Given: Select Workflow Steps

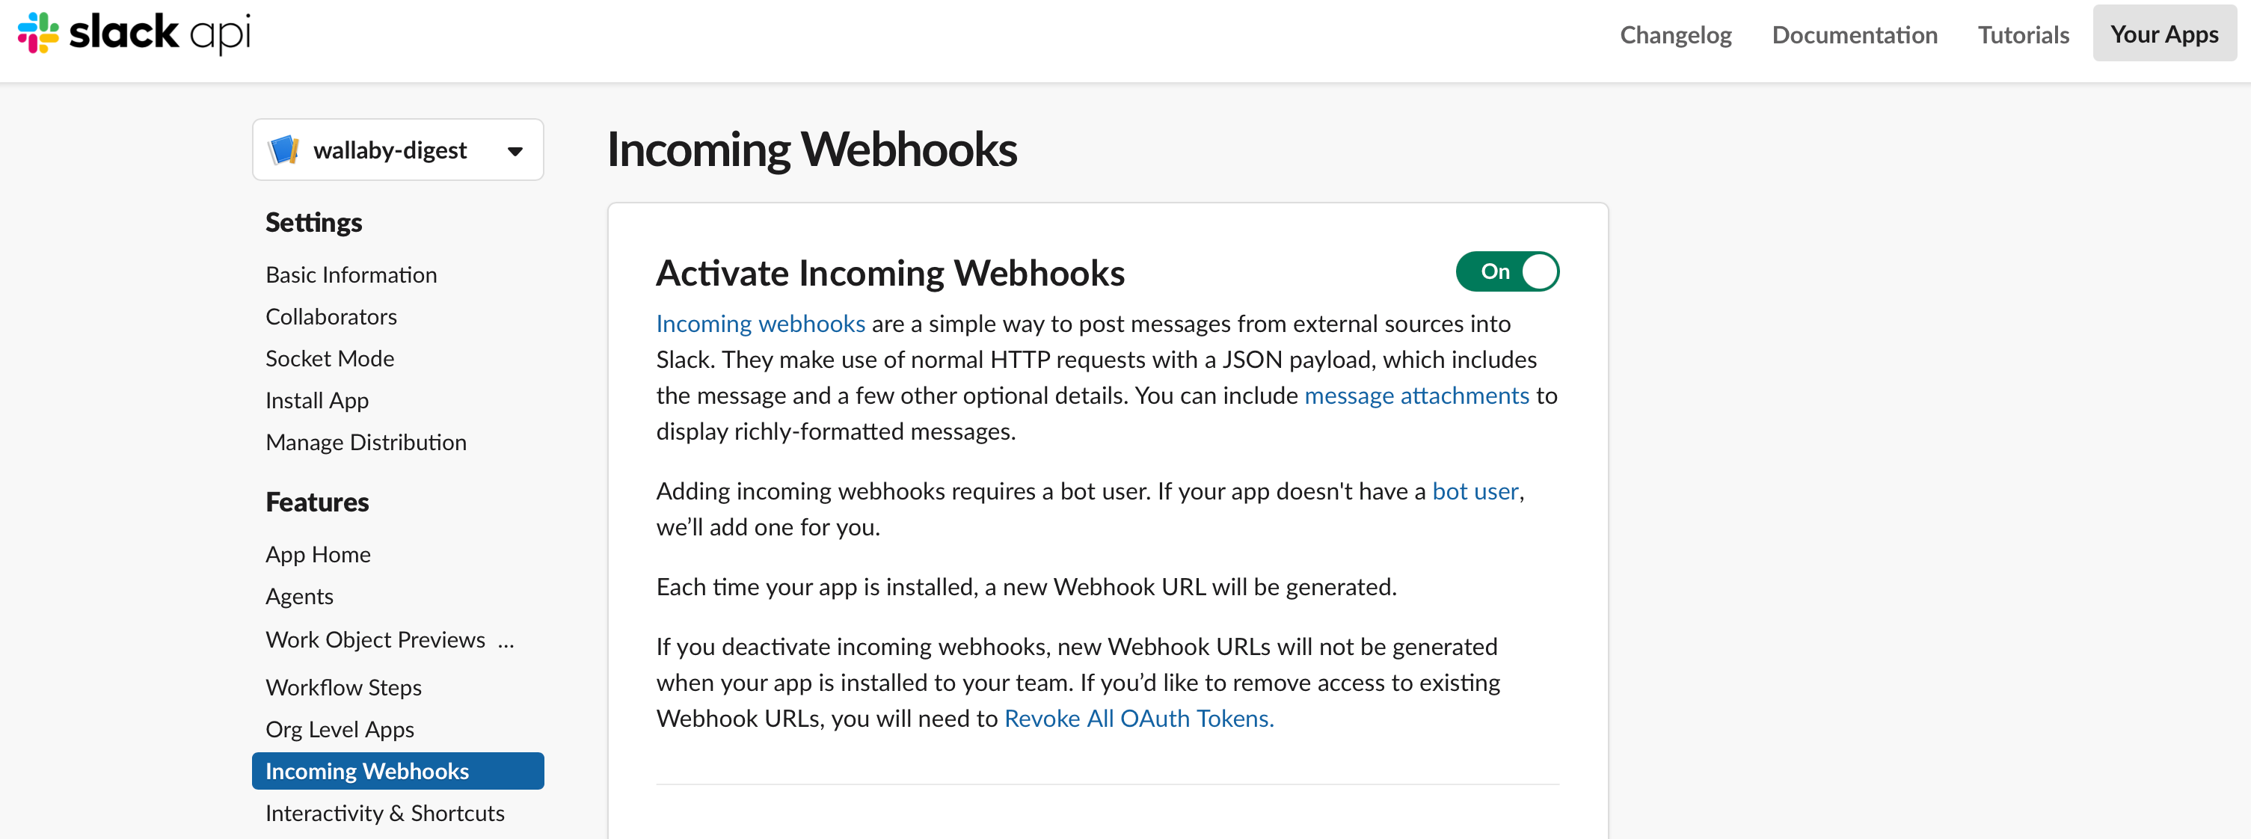Looking at the screenshot, I should point(343,688).
